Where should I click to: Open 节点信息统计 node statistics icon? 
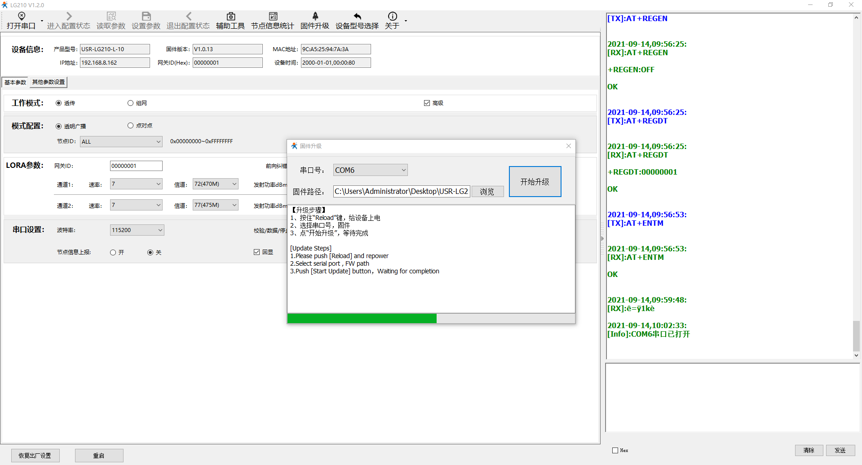pyautogui.click(x=273, y=17)
